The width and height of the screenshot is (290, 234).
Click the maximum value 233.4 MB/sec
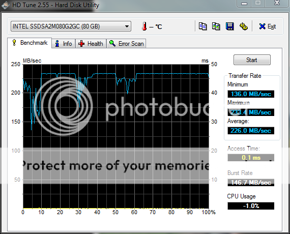coord(251,112)
